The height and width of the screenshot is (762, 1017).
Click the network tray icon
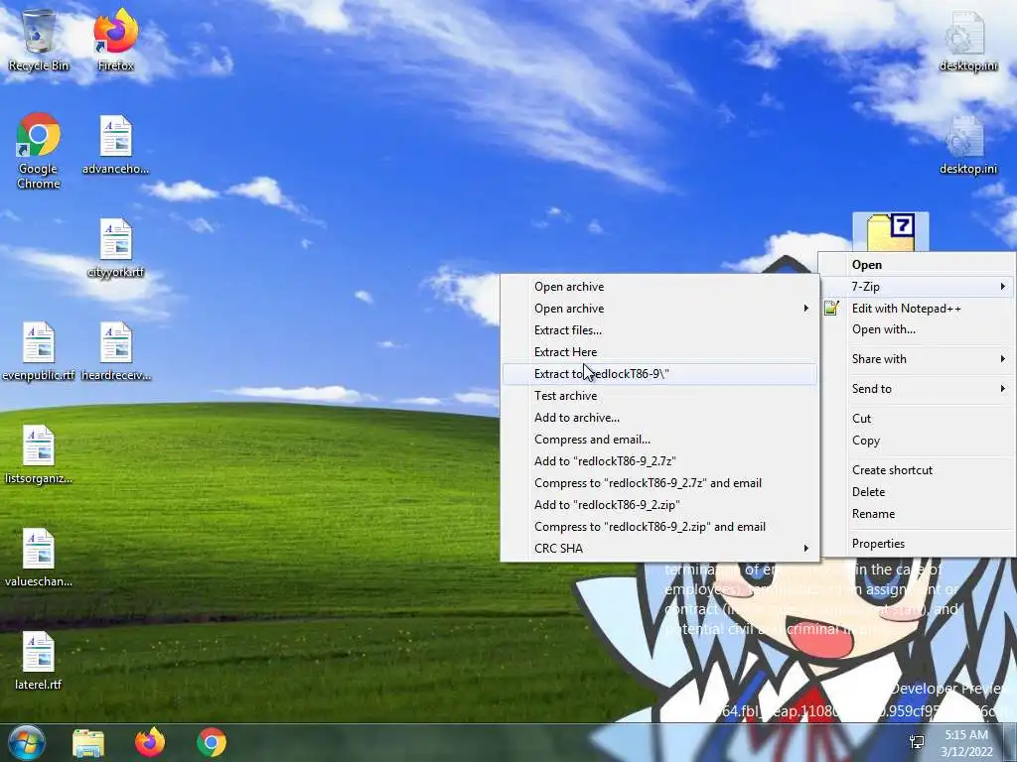pyautogui.click(x=917, y=742)
